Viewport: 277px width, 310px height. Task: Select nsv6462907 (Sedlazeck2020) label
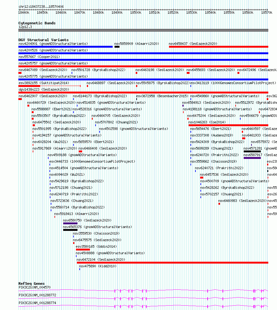[x=43, y=96]
